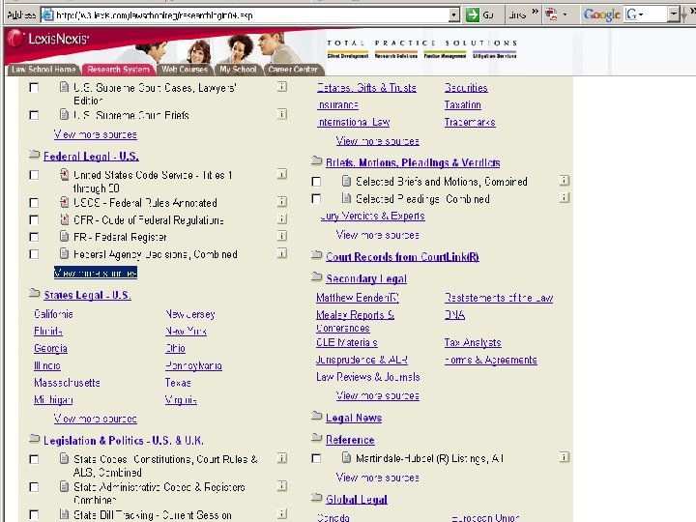Open My School tab
The width and height of the screenshot is (696, 522).
pyautogui.click(x=238, y=70)
